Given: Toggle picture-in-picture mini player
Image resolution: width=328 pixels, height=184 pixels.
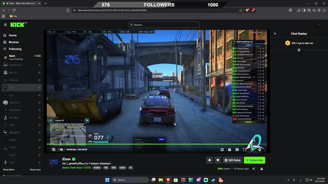Looking at the screenshot, I should pyautogui.click(x=222, y=149).
